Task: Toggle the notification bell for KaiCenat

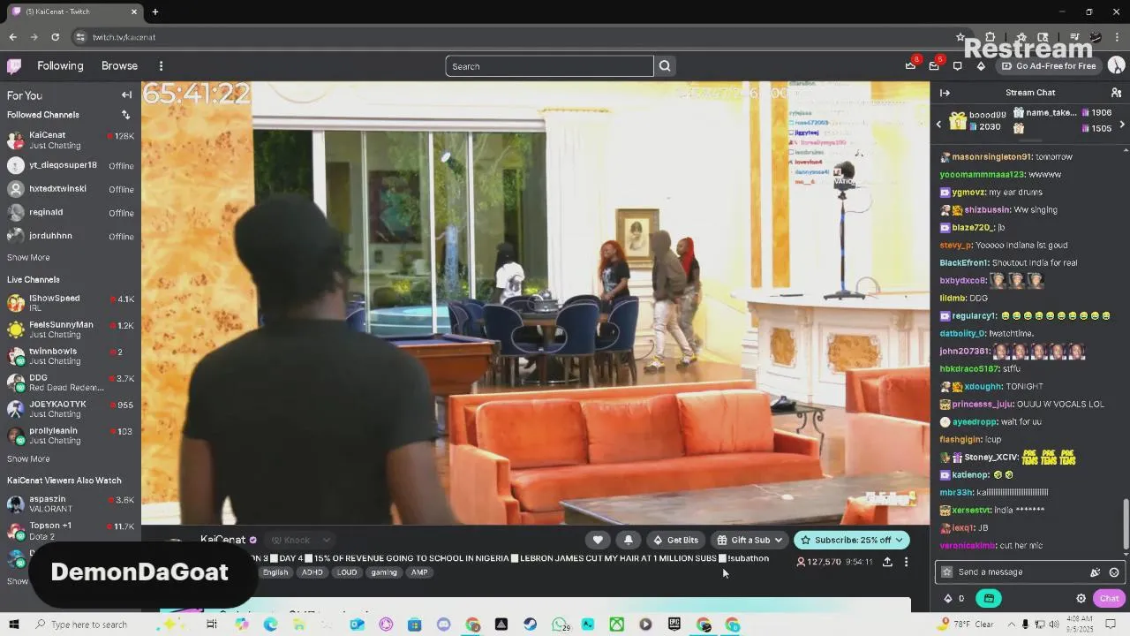Action: pyautogui.click(x=629, y=540)
